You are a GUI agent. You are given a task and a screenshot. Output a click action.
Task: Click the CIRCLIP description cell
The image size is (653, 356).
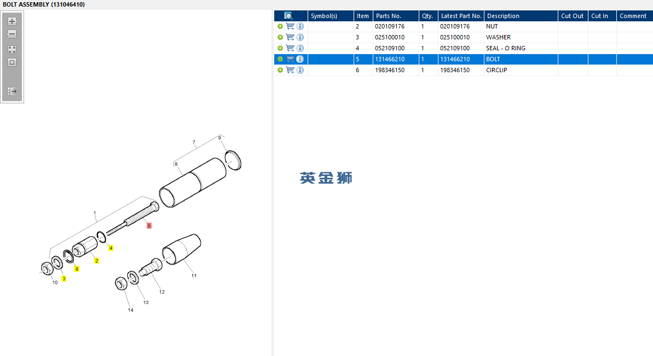(521, 71)
